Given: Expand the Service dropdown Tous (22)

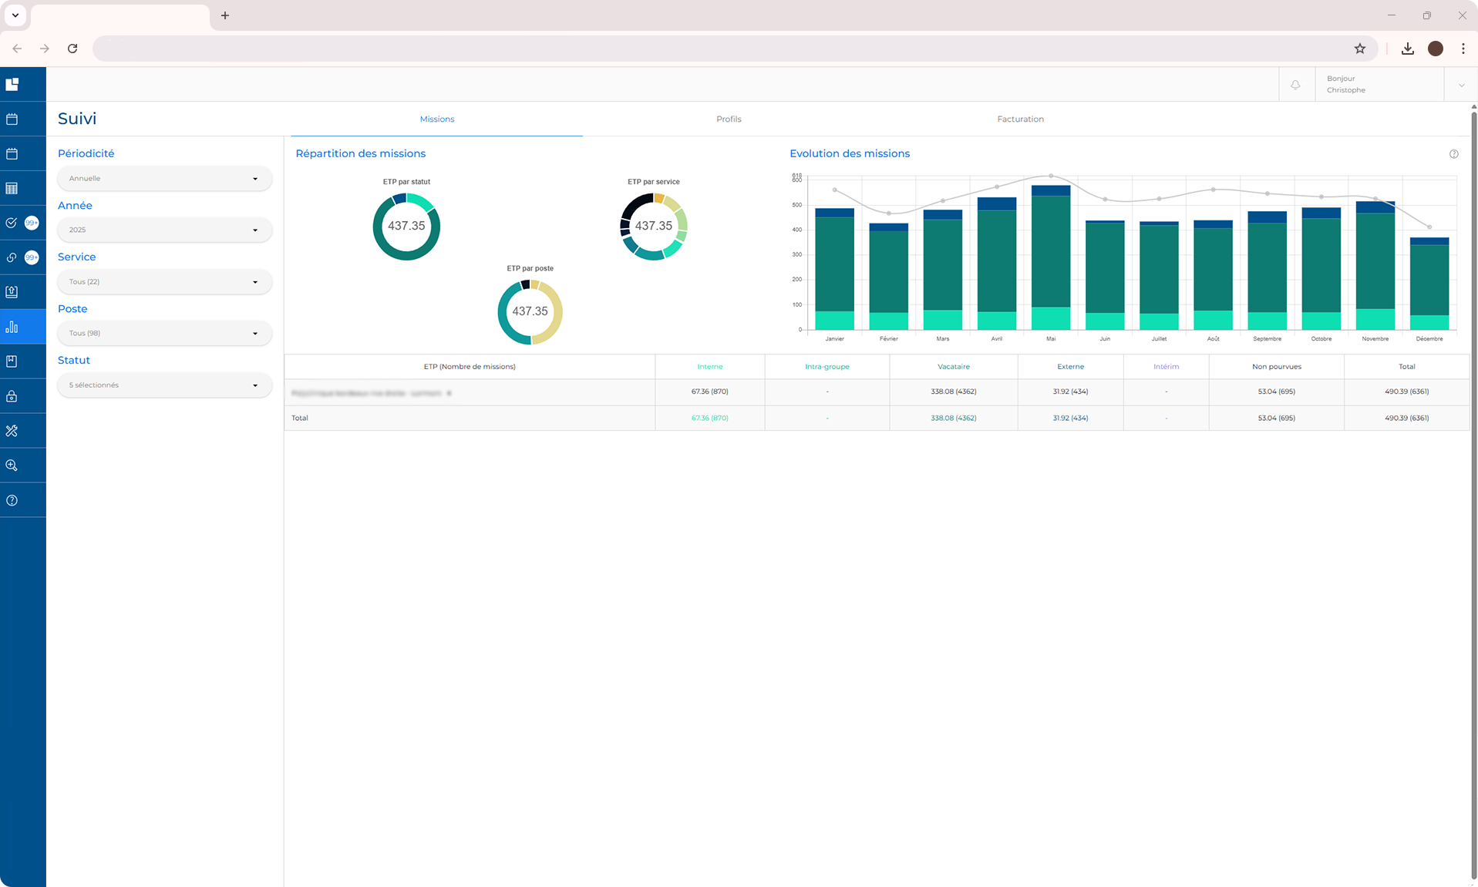Looking at the screenshot, I should [164, 282].
